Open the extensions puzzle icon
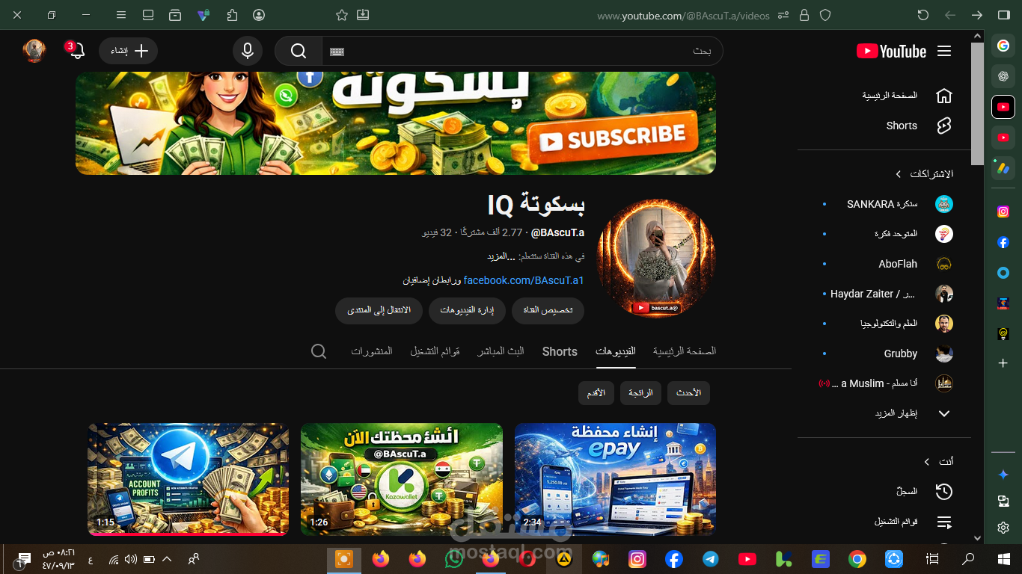This screenshot has width=1022, height=574. coord(232,15)
